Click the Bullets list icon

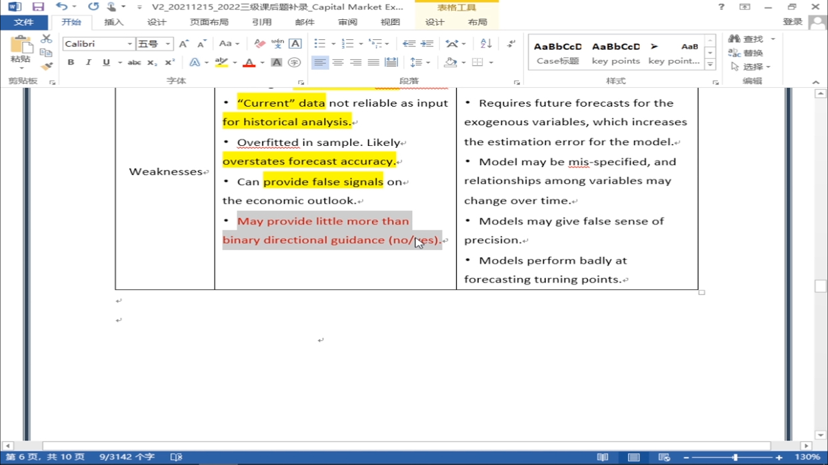[x=320, y=44]
